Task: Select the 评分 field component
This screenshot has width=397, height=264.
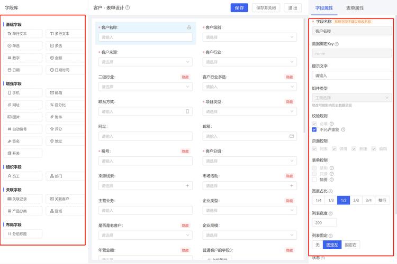Action: click(x=65, y=129)
